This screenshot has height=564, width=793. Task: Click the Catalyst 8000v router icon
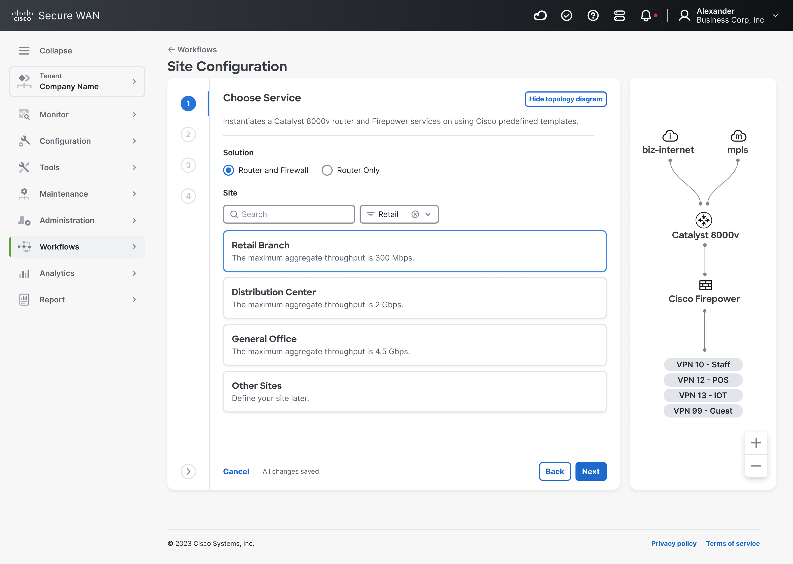click(x=704, y=220)
